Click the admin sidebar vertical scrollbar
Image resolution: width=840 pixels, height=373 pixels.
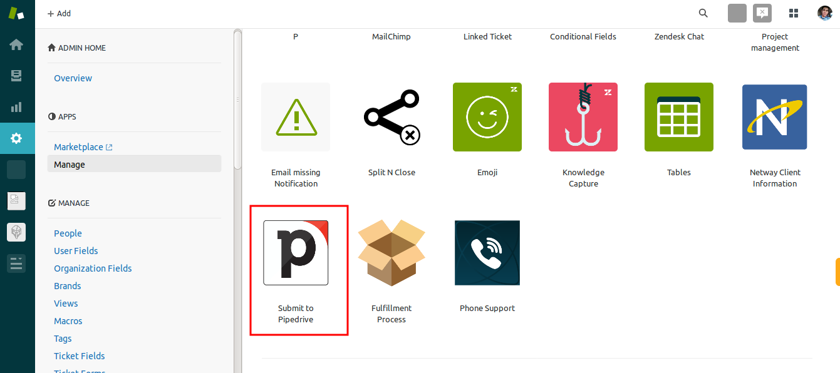[237, 100]
